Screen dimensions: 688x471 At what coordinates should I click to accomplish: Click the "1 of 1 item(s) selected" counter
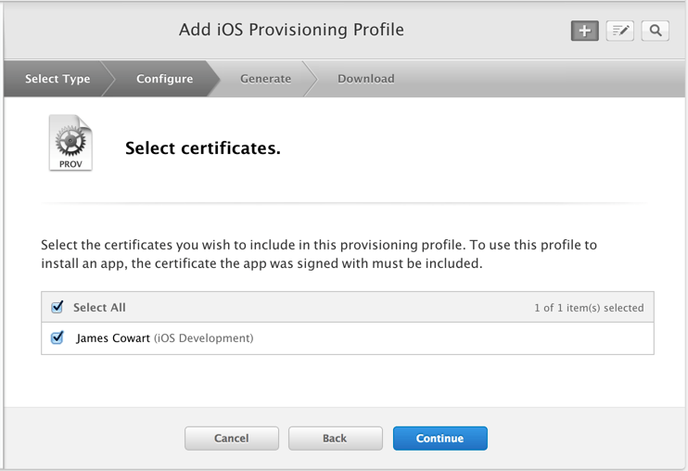589,308
